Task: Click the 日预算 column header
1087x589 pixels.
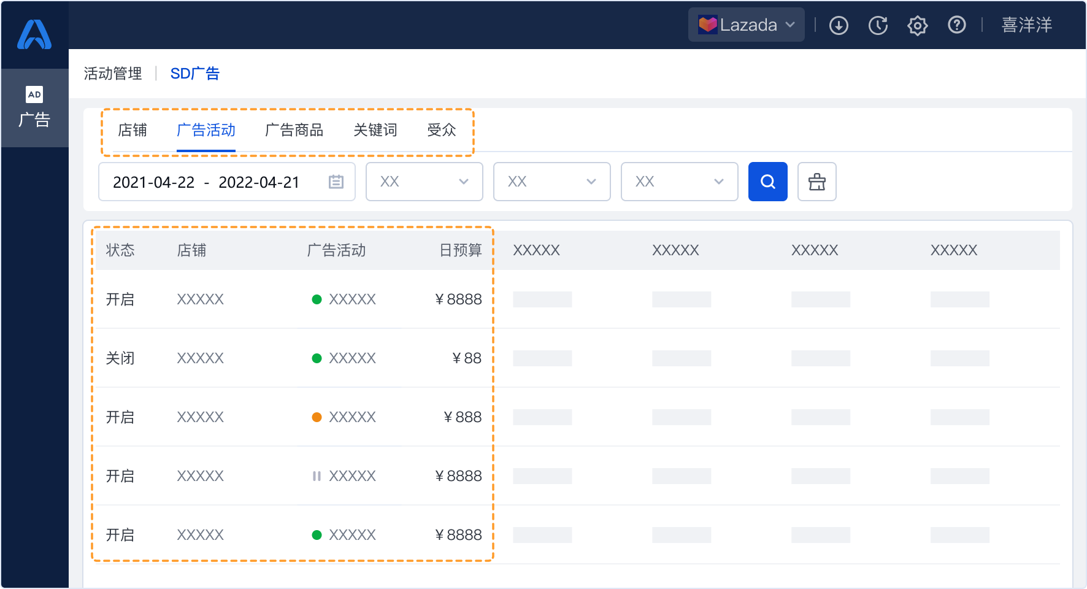Action: pyautogui.click(x=461, y=250)
